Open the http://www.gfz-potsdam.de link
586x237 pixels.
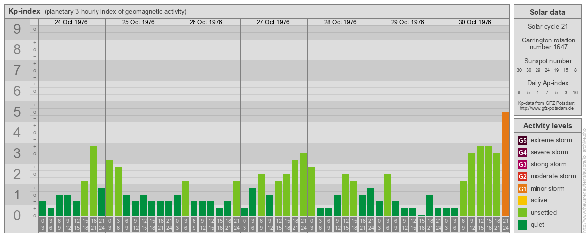tap(546, 108)
